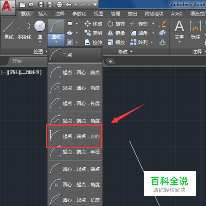Select the 多段线 polyline tool

[x=24, y=30]
